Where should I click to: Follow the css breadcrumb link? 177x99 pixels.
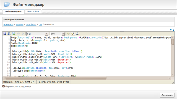(x=40, y=24)
